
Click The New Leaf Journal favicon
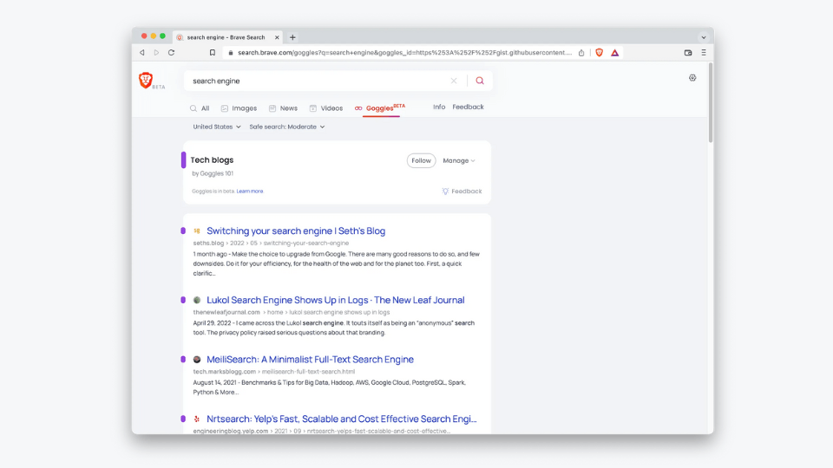197,300
